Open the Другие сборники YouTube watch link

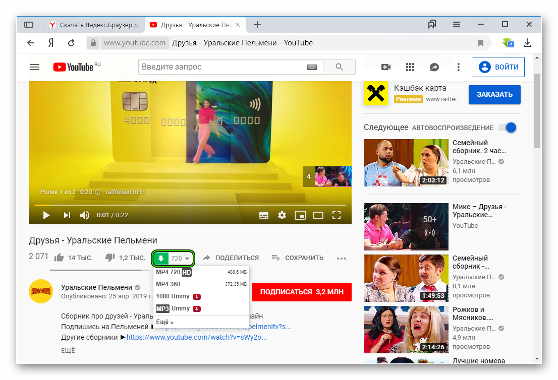point(196,337)
